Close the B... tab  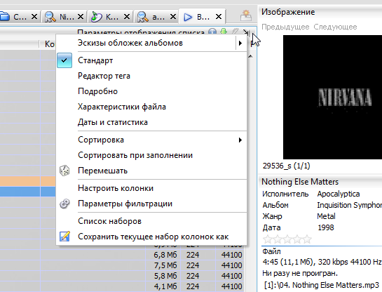tap(219, 17)
